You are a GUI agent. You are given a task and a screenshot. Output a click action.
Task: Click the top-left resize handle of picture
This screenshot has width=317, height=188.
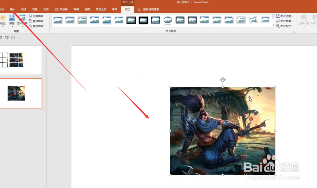[x=170, y=87]
